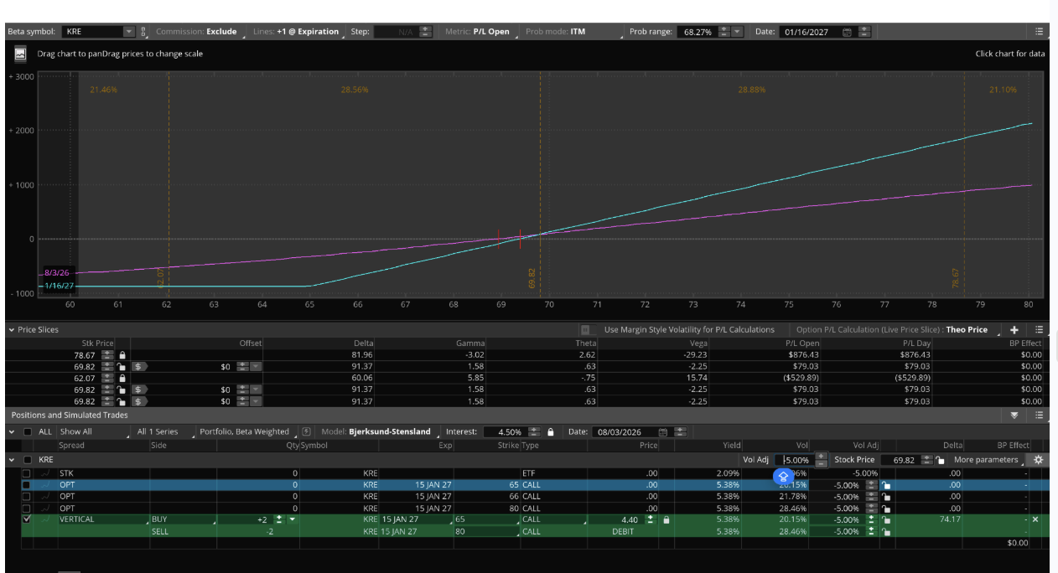Click the double-chevron collapse icon in Positions header

[1014, 415]
